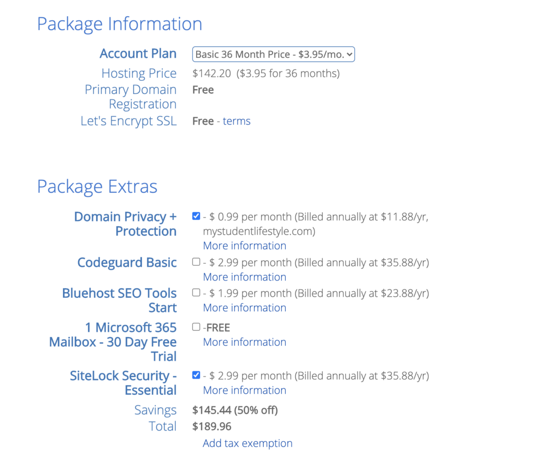This screenshot has height=462, width=534.
Task: Read More information on SiteLock Security
Action: [245, 390]
